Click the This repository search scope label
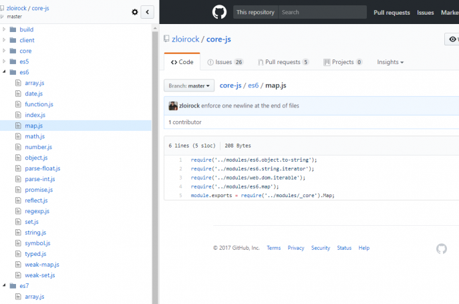Screen dimensions: 459x304 pyautogui.click(x=255, y=12)
